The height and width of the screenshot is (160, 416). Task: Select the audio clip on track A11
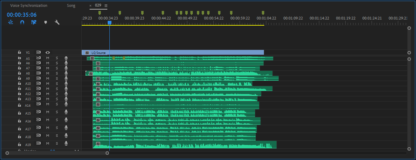point(183,89)
